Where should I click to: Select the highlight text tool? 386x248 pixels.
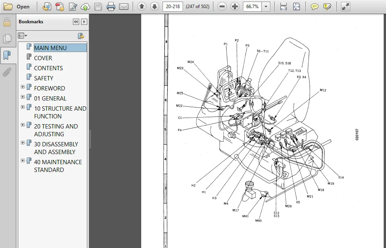click(x=327, y=7)
